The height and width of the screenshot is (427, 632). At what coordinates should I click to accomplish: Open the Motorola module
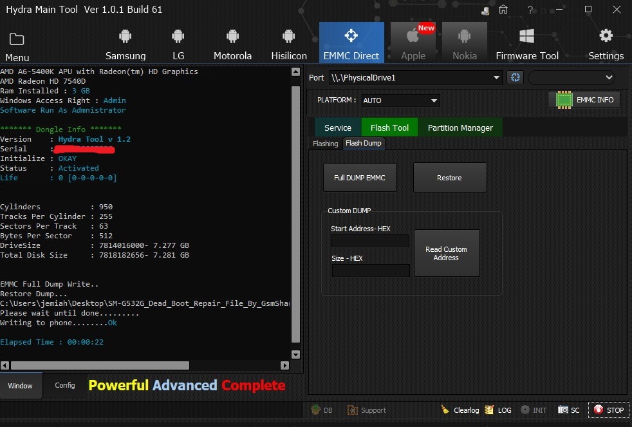coord(232,44)
